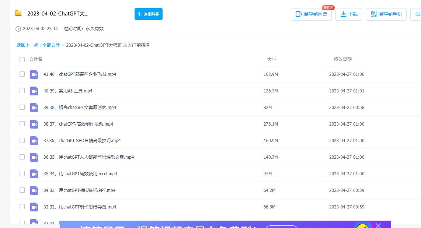Screen dimensions: 421x228
Task: Sort by the 文件名 column header
Action: click(36, 59)
